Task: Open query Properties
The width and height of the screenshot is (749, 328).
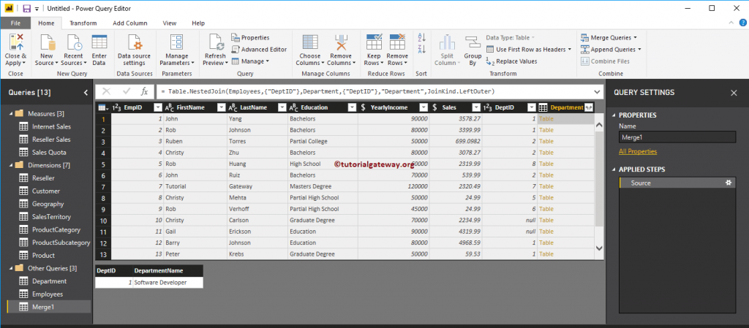Action: coord(250,38)
